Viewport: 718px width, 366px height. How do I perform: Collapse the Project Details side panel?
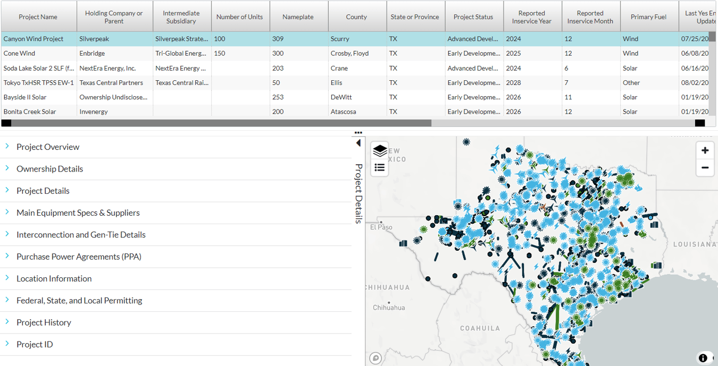click(358, 143)
